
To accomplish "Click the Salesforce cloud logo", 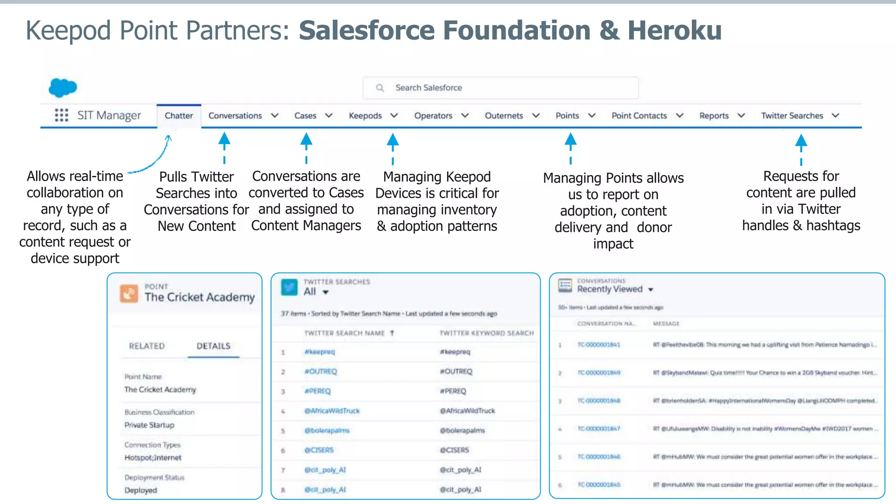I will pos(63,87).
